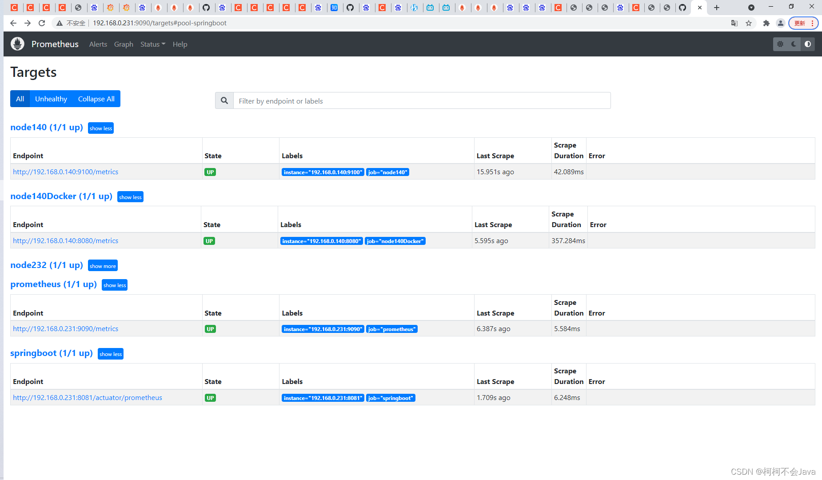
Task: Open node140Docker pool heading link
Action: (x=61, y=196)
